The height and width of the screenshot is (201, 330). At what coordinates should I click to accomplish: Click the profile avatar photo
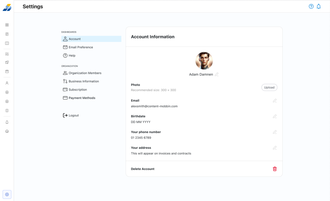pos(204,61)
